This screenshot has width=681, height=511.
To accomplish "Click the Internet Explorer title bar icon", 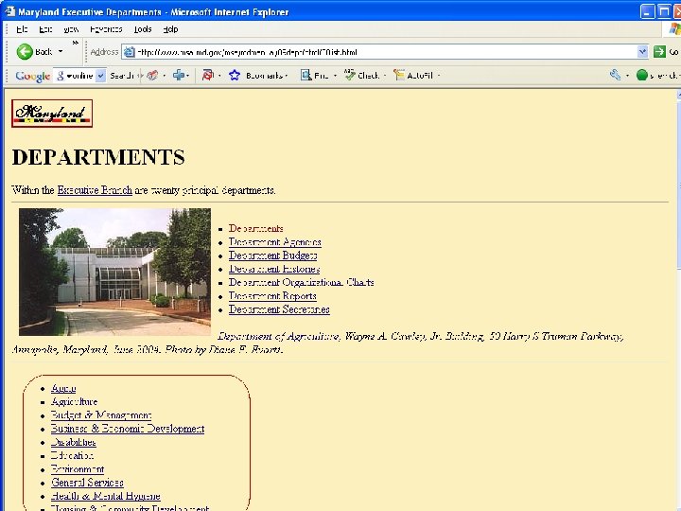I will coord(9,10).
